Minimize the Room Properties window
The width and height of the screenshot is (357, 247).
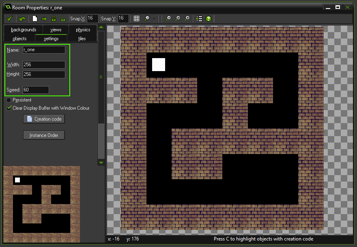(x=328, y=7)
